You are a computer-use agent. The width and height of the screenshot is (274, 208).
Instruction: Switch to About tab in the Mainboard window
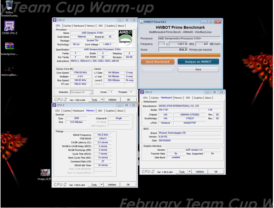tap(208, 98)
